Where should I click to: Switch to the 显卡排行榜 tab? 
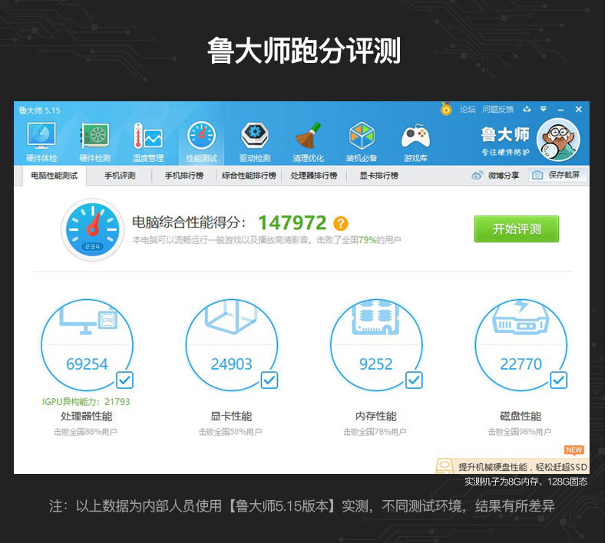378,176
